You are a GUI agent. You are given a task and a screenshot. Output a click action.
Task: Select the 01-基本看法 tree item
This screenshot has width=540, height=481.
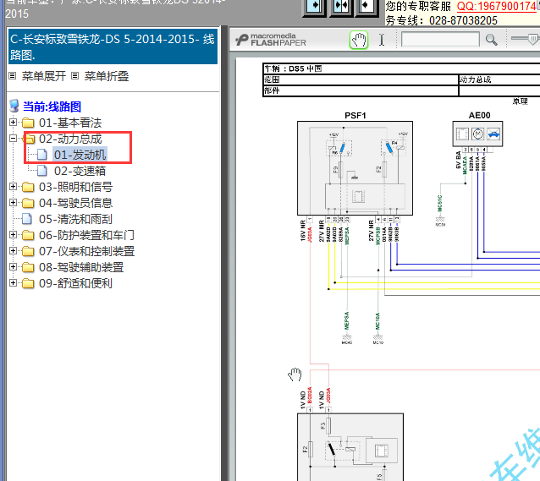click(70, 123)
